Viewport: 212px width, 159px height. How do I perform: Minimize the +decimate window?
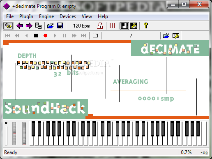point(173,5)
